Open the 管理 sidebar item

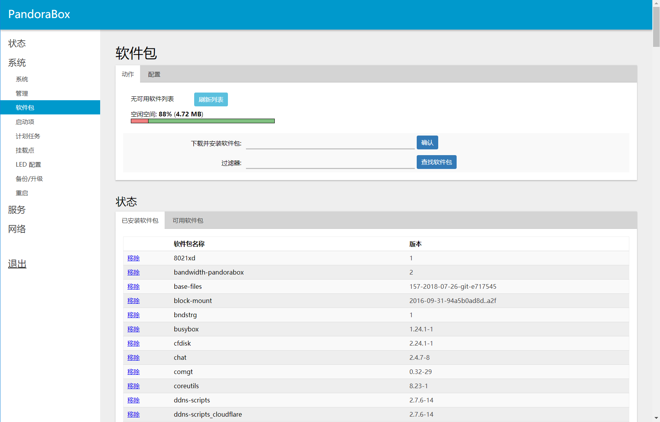point(22,93)
